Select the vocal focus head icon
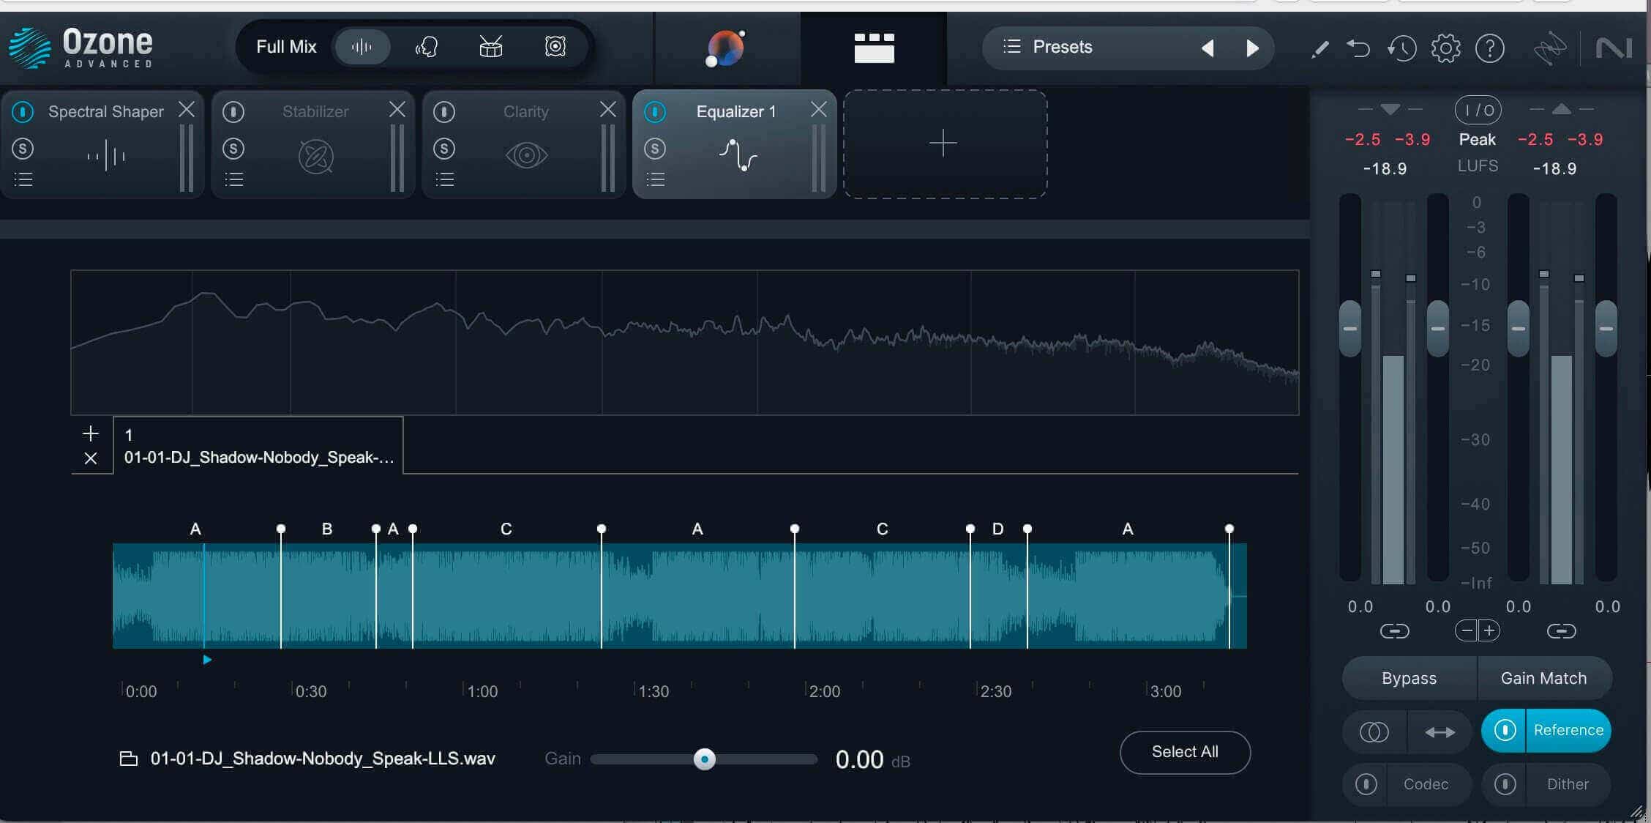This screenshot has height=823, width=1651. [x=427, y=48]
